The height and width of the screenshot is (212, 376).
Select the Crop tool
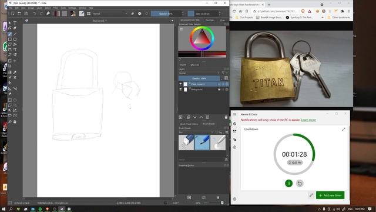pos(10,66)
